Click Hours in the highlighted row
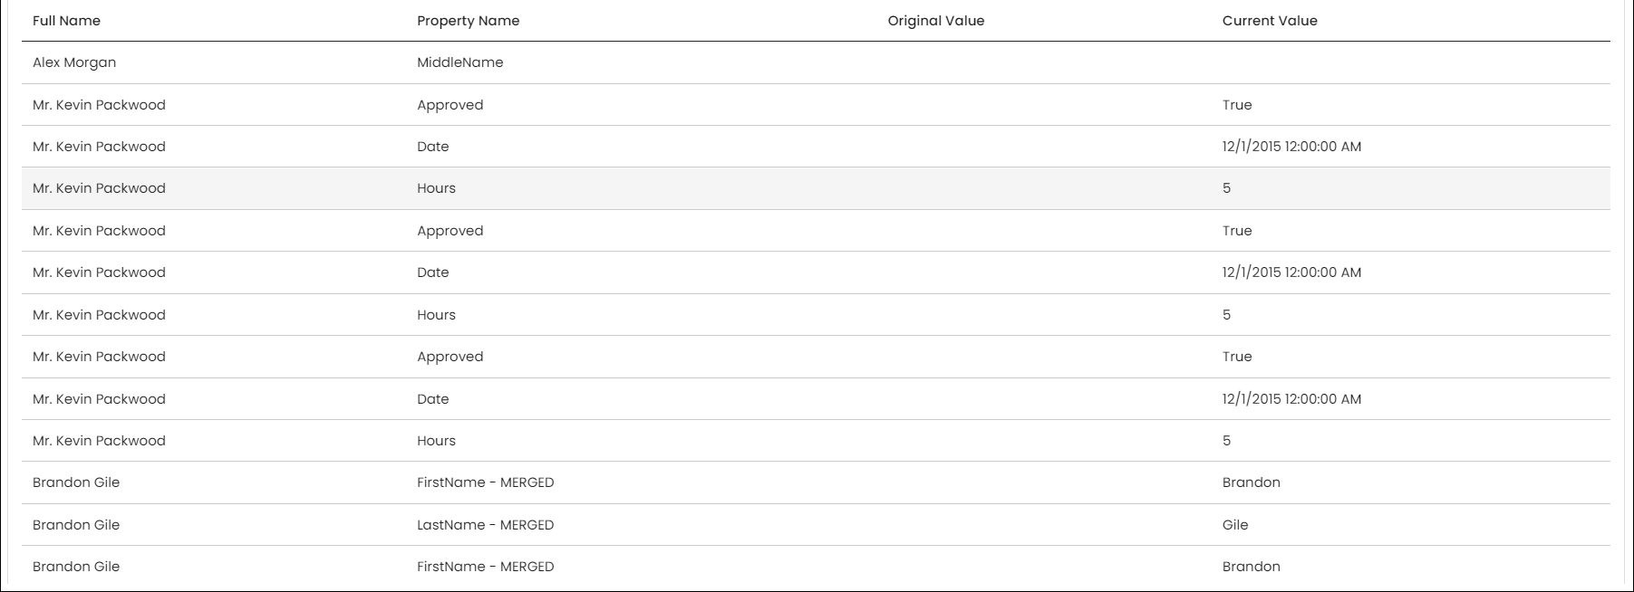This screenshot has width=1634, height=592. click(436, 188)
